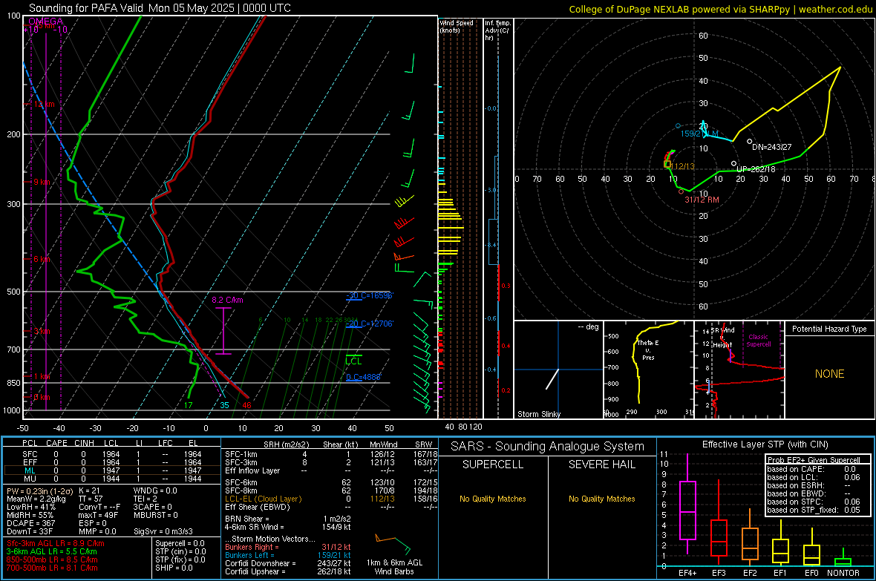This screenshot has height=581, width=876.
Task: Open the weather.cod.edu credit text
Action: point(835,9)
